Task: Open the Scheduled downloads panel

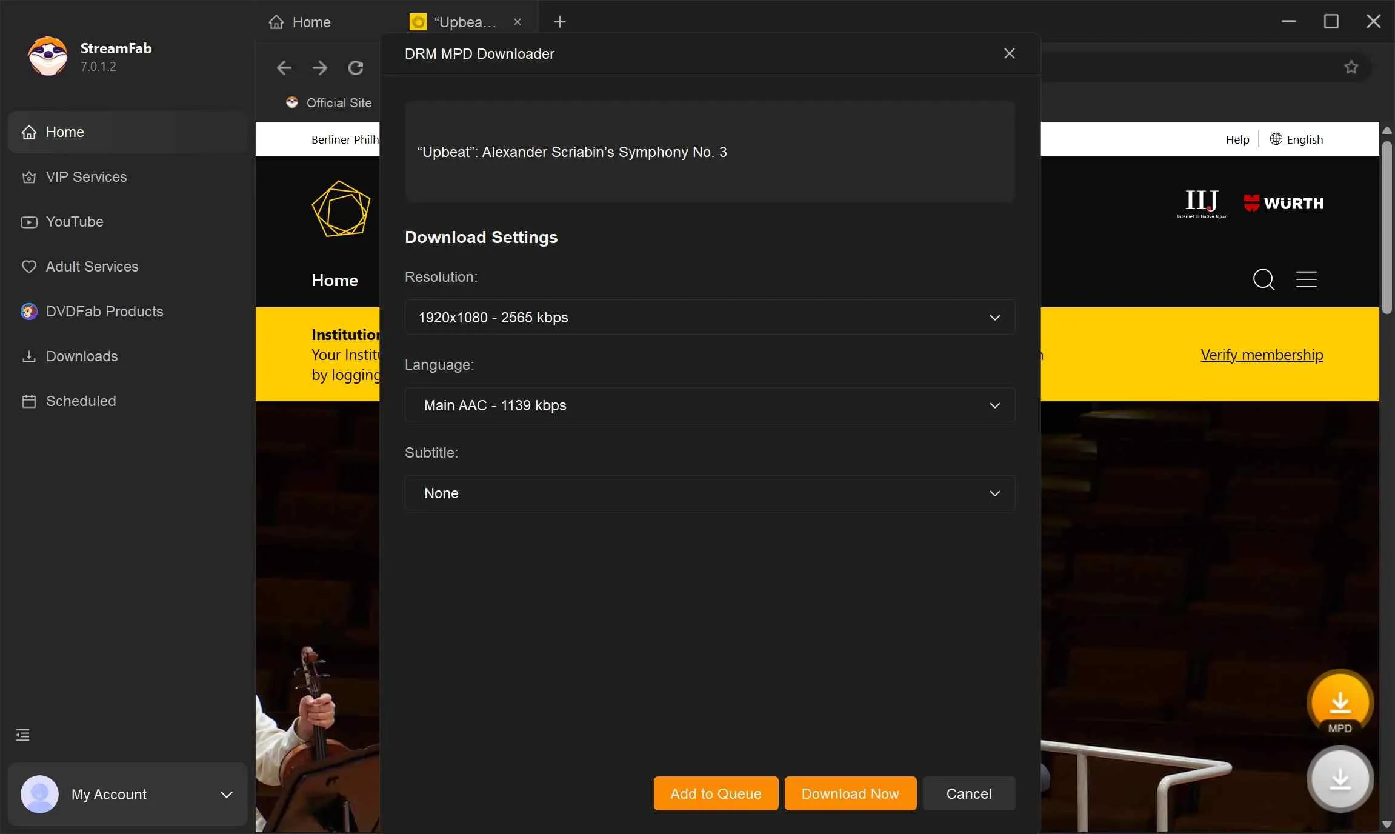Action: coord(81,401)
